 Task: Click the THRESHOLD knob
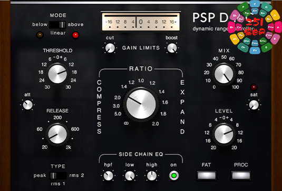pyautogui.click(x=57, y=74)
